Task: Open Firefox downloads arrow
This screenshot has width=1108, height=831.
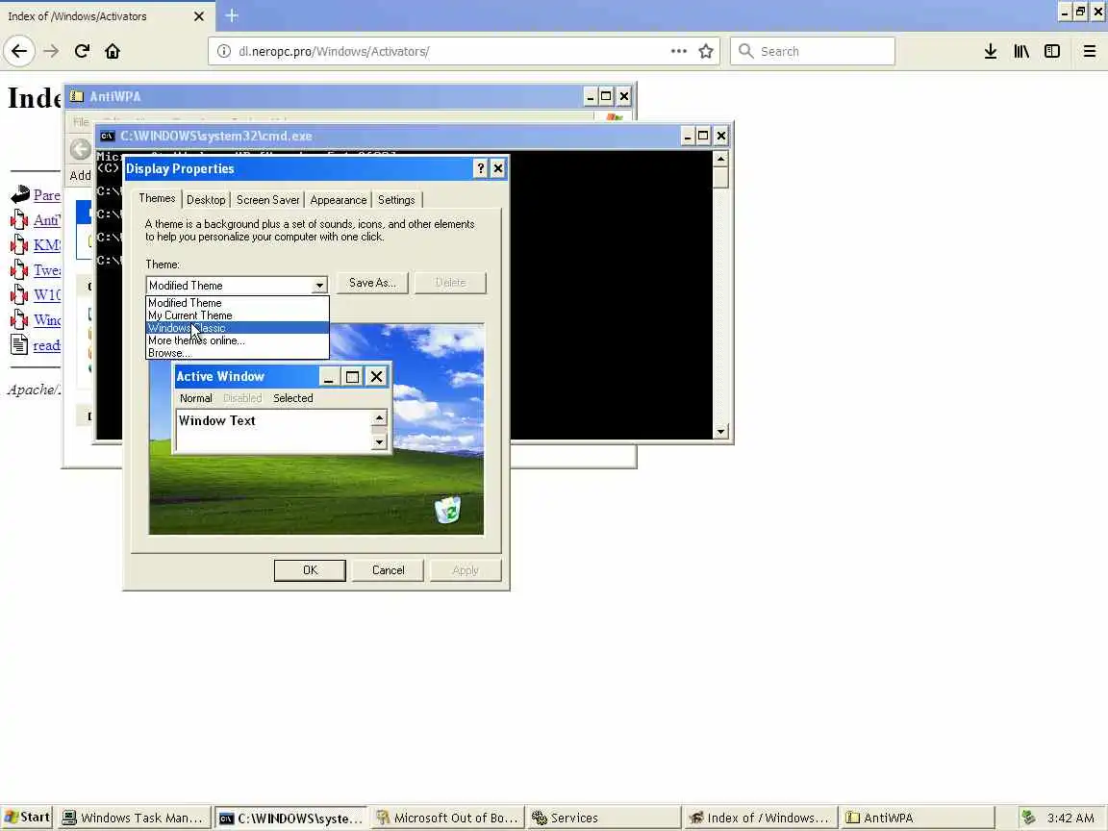Action: click(991, 51)
